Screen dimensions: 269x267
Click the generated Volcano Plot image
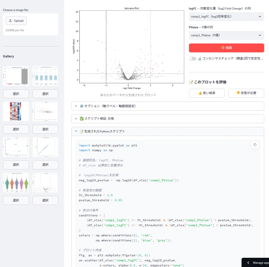[x=128, y=48]
